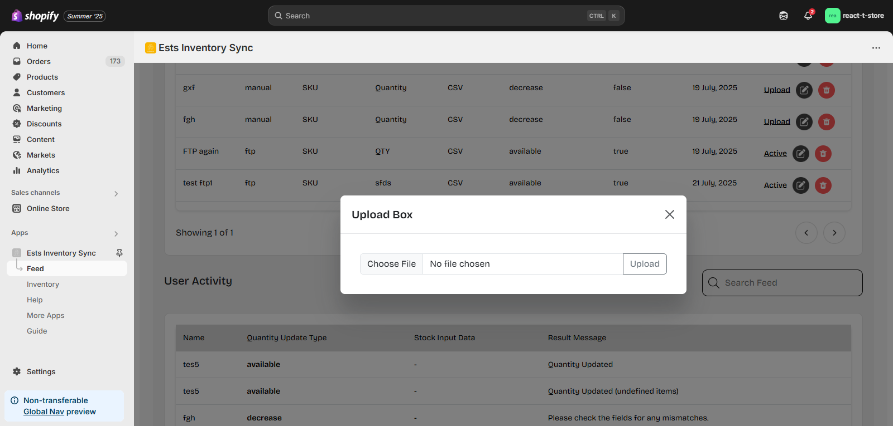Image resolution: width=893 pixels, height=426 pixels.
Task: Click the Shopify logo
Action: point(35,16)
